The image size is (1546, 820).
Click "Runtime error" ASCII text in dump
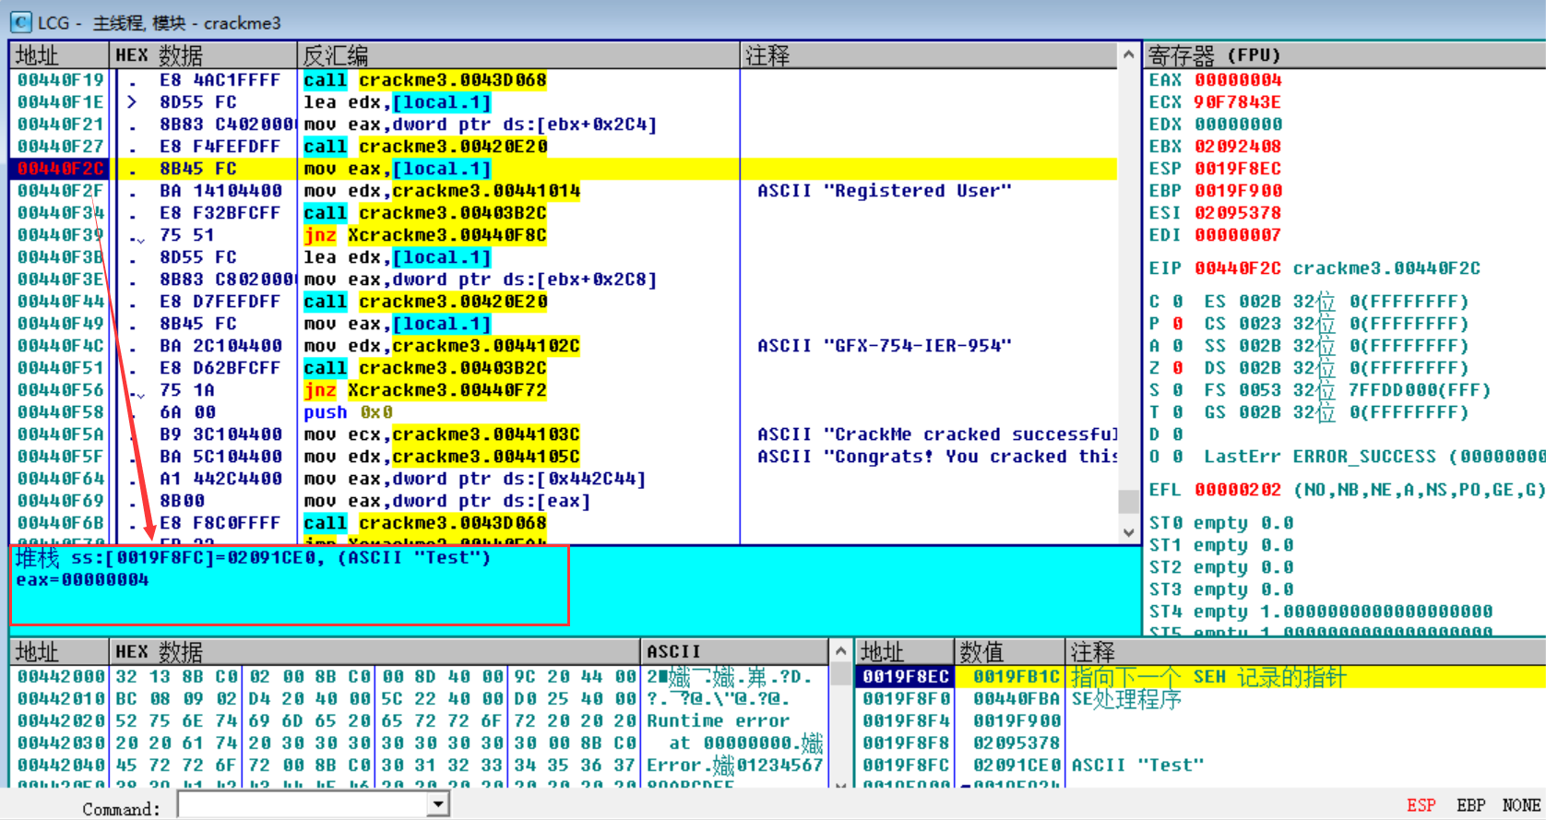coord(718,720)
